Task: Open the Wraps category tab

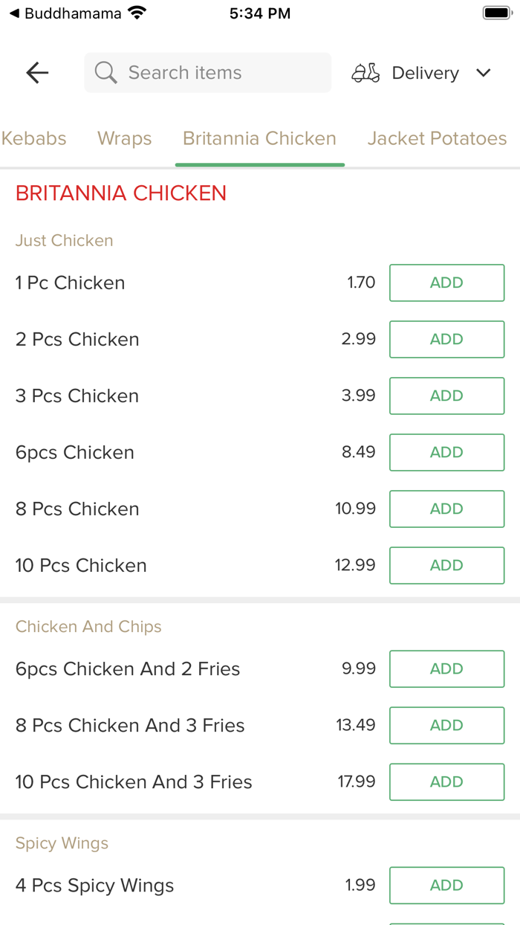Action: [x=124, y=138]
